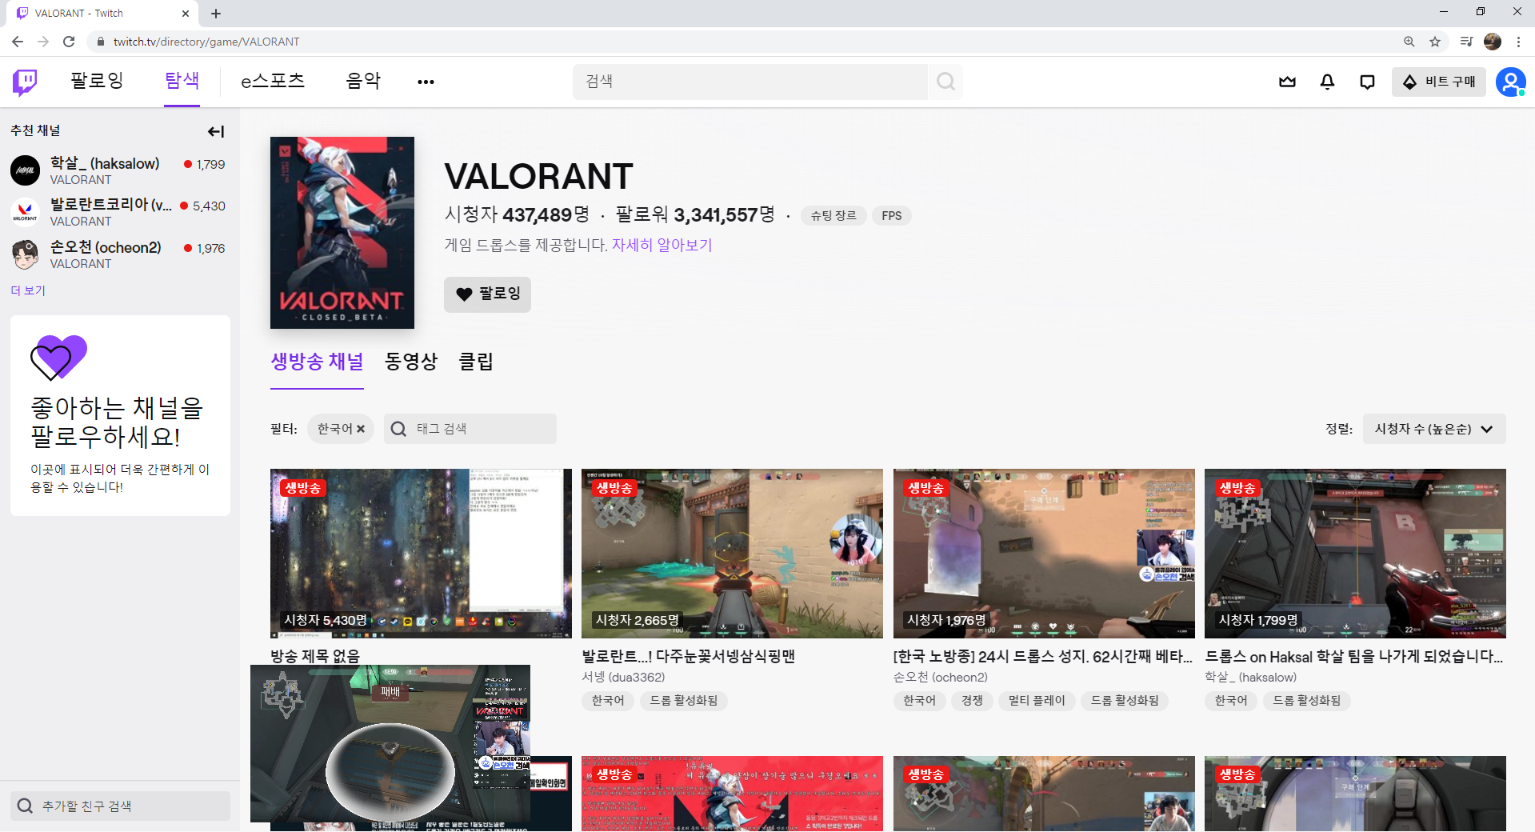Open the Prime loot crown icon
The width and height of the screenshot is (1535, 832).
1287,82
